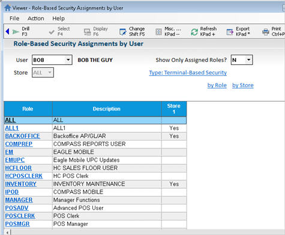Image resolution: width=285 pixels, height=235 pixels.
Task: Click the Select F4 checkmark icon
Action: pyautogui.click(x=52, y=32)
